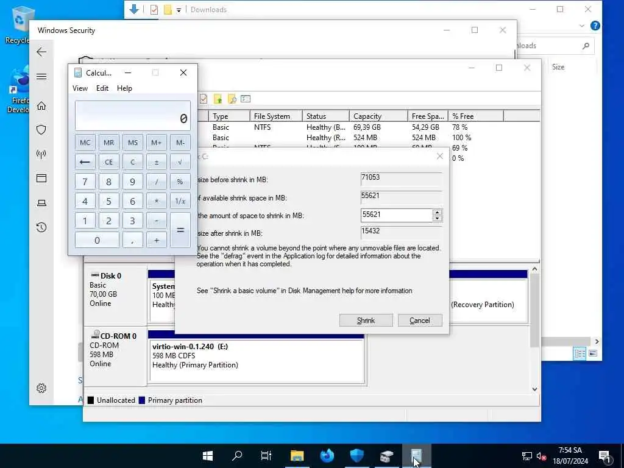
Task: Click the reciprocal 1/x key in Calculator
Action: 180,201
